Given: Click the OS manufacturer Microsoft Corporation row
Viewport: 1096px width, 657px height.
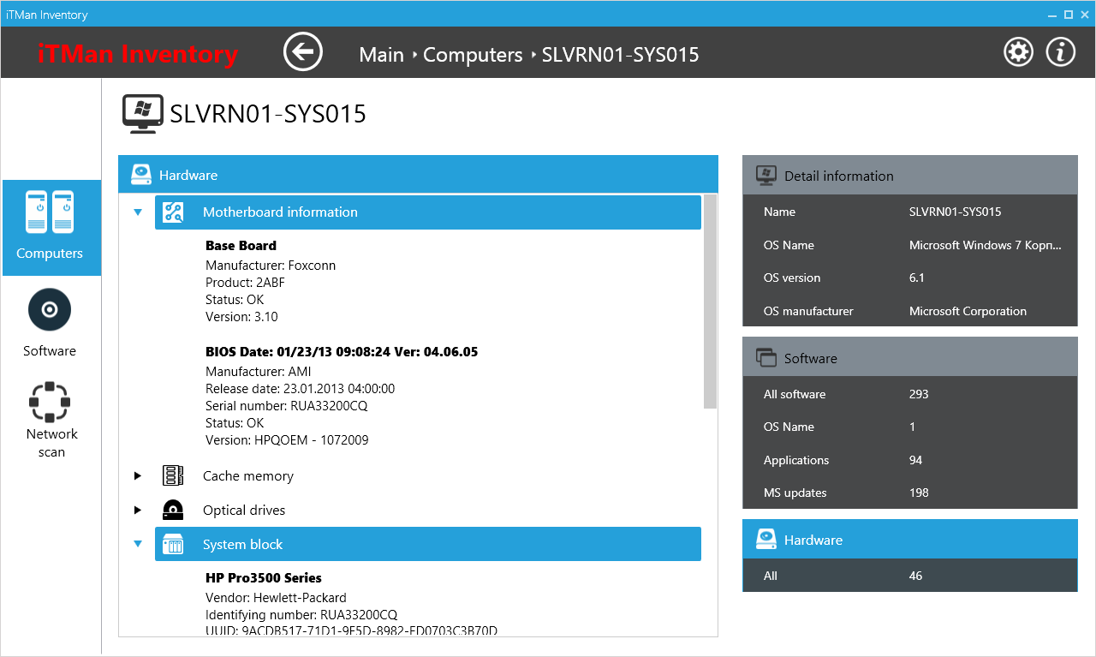Looking at the screenshot, I should 910,311.
